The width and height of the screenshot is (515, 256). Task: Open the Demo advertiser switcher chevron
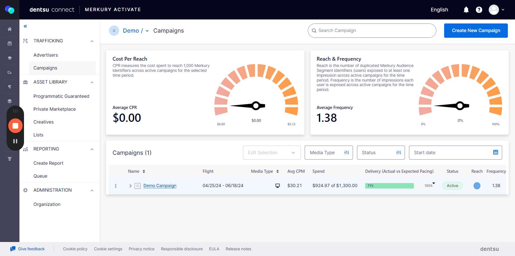[147, 31]
